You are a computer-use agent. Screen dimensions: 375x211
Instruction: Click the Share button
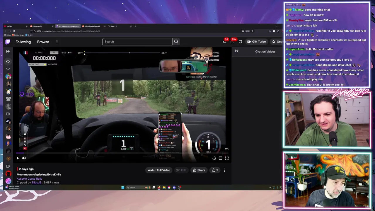pos(199,170)
